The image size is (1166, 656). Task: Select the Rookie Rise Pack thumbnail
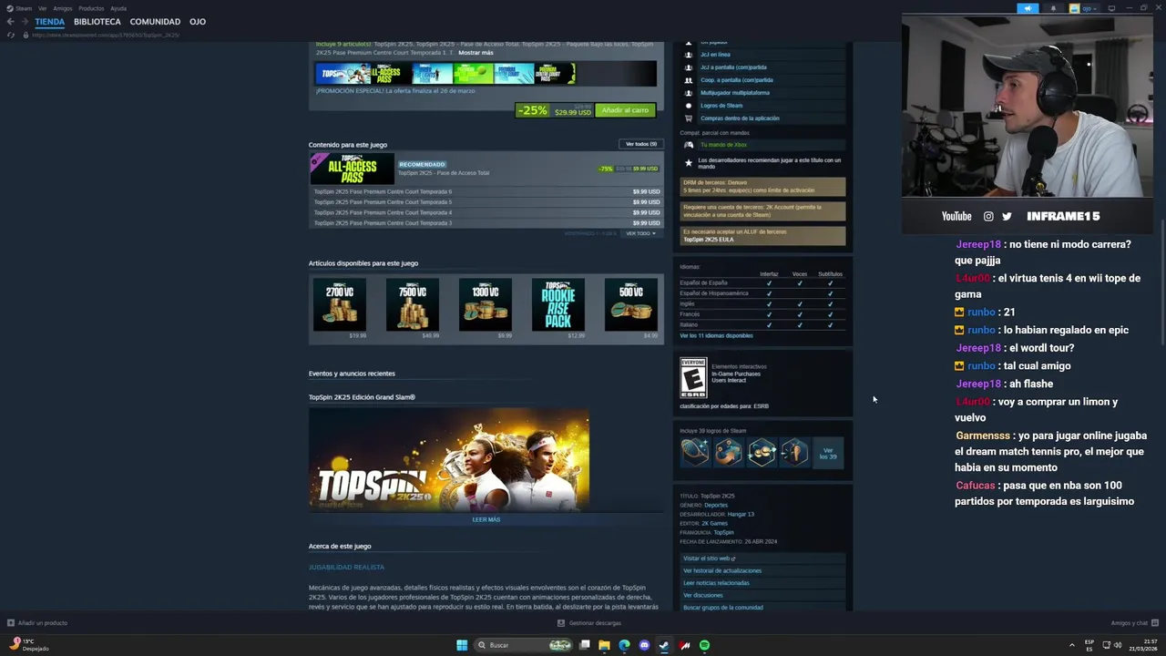pos(557,304)
